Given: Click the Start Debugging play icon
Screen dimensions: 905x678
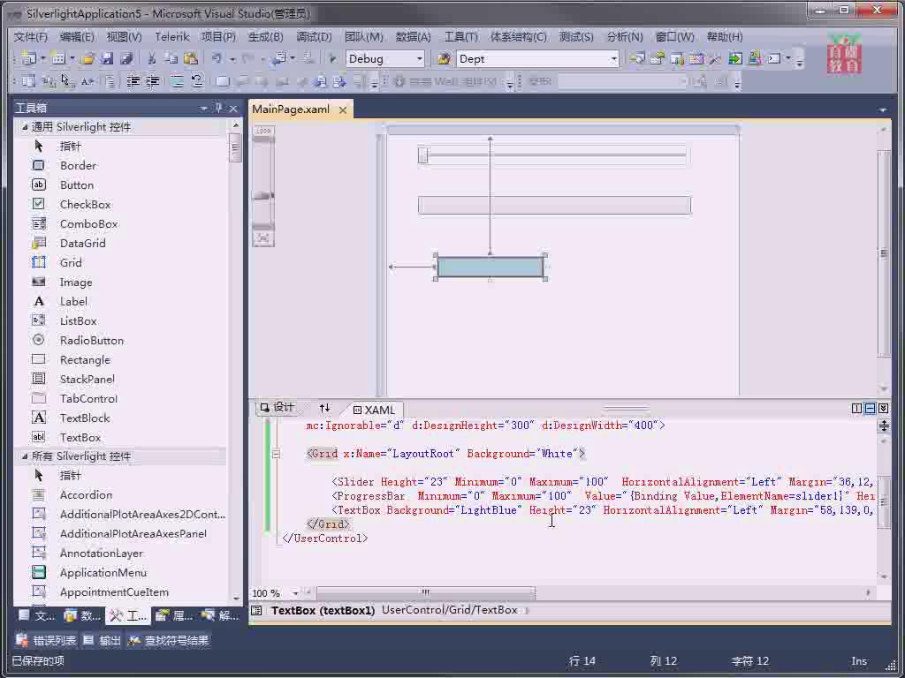Looking at the screenshot, I should point(332,58).
